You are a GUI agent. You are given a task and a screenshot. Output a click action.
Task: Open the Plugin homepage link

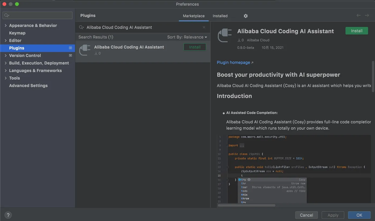pos(235,62)
